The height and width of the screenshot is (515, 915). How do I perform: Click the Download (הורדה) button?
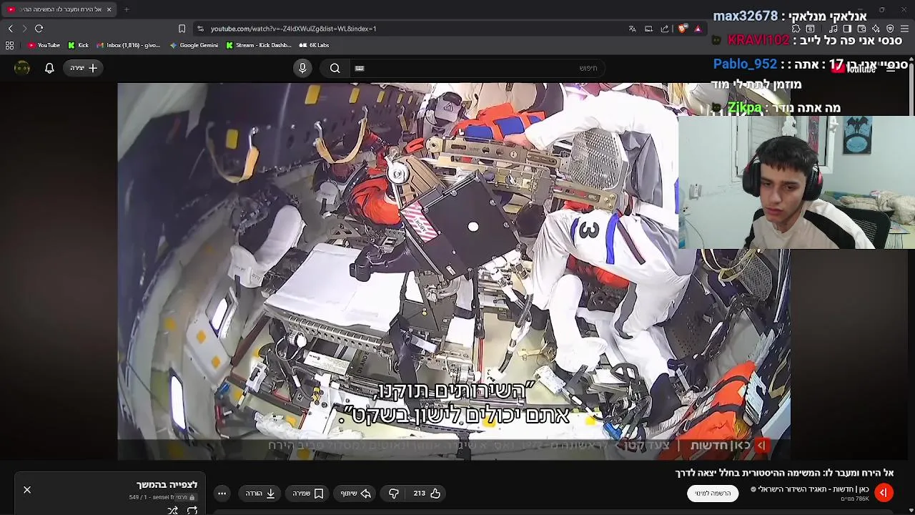(x=260, y=494)
